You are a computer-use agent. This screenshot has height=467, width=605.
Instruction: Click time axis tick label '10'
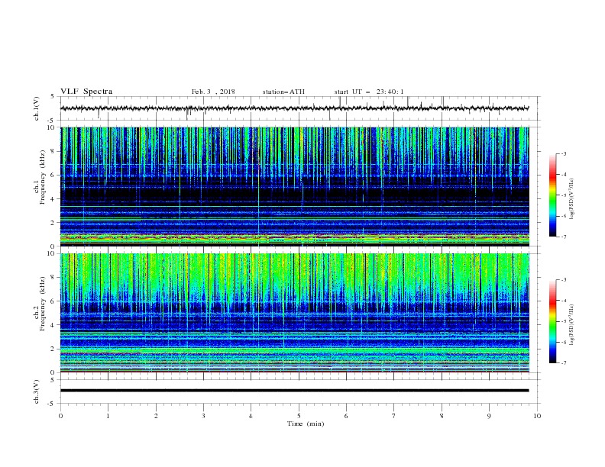coord(537,416)
